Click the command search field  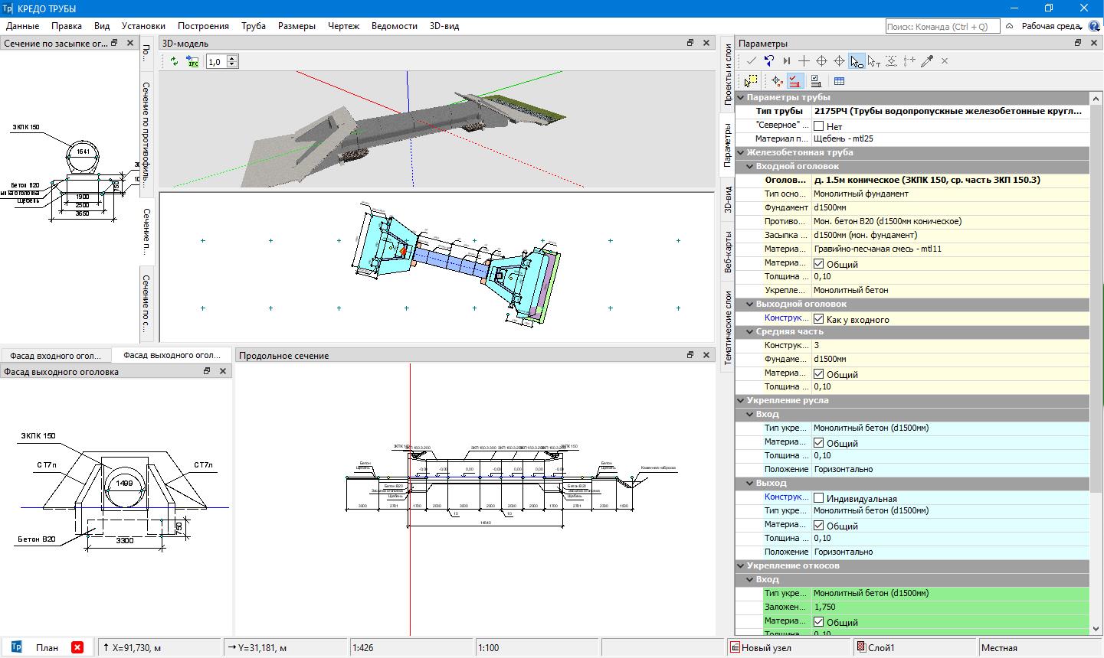942,26
